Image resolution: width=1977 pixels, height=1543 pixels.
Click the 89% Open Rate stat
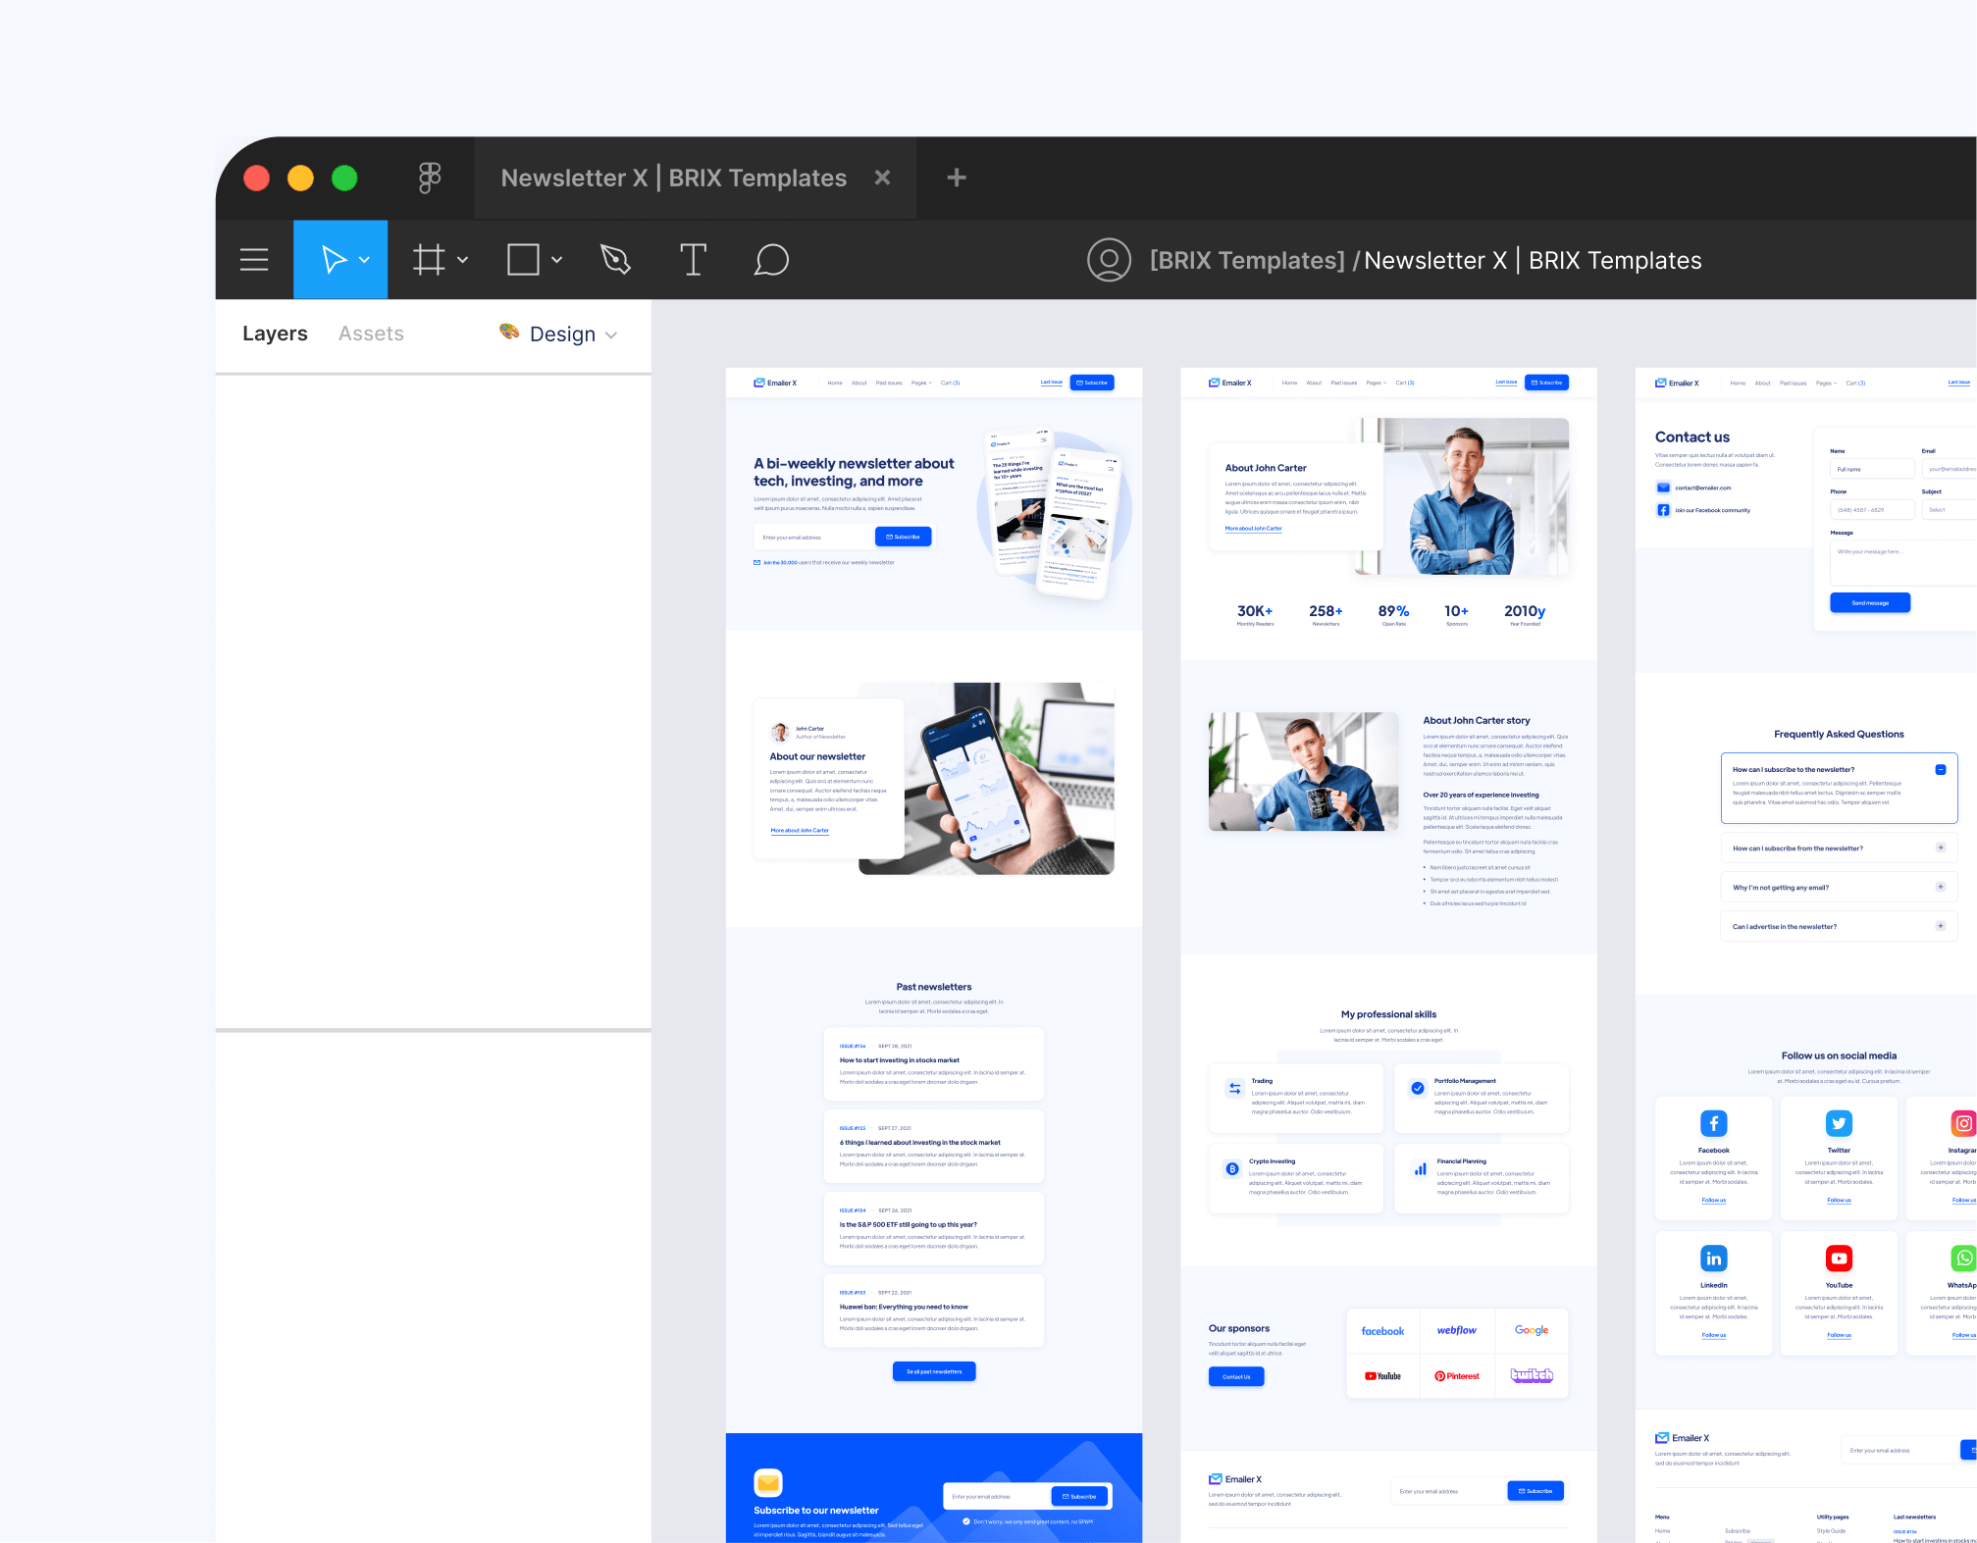(1393, 614)
